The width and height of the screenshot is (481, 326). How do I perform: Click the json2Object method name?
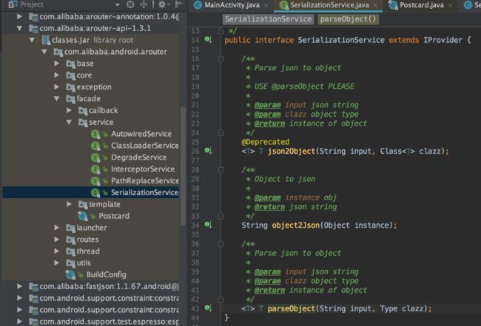(x=292, y=151)
